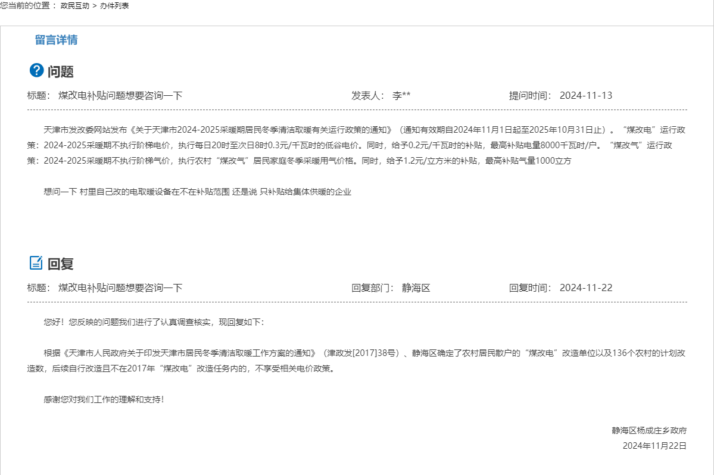Click the line 感谢您对我们工作的理解和支持

pyautogui.click(x=104, y=399)
